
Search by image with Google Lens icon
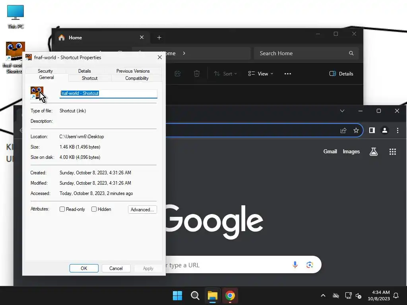tap(309, 264)
